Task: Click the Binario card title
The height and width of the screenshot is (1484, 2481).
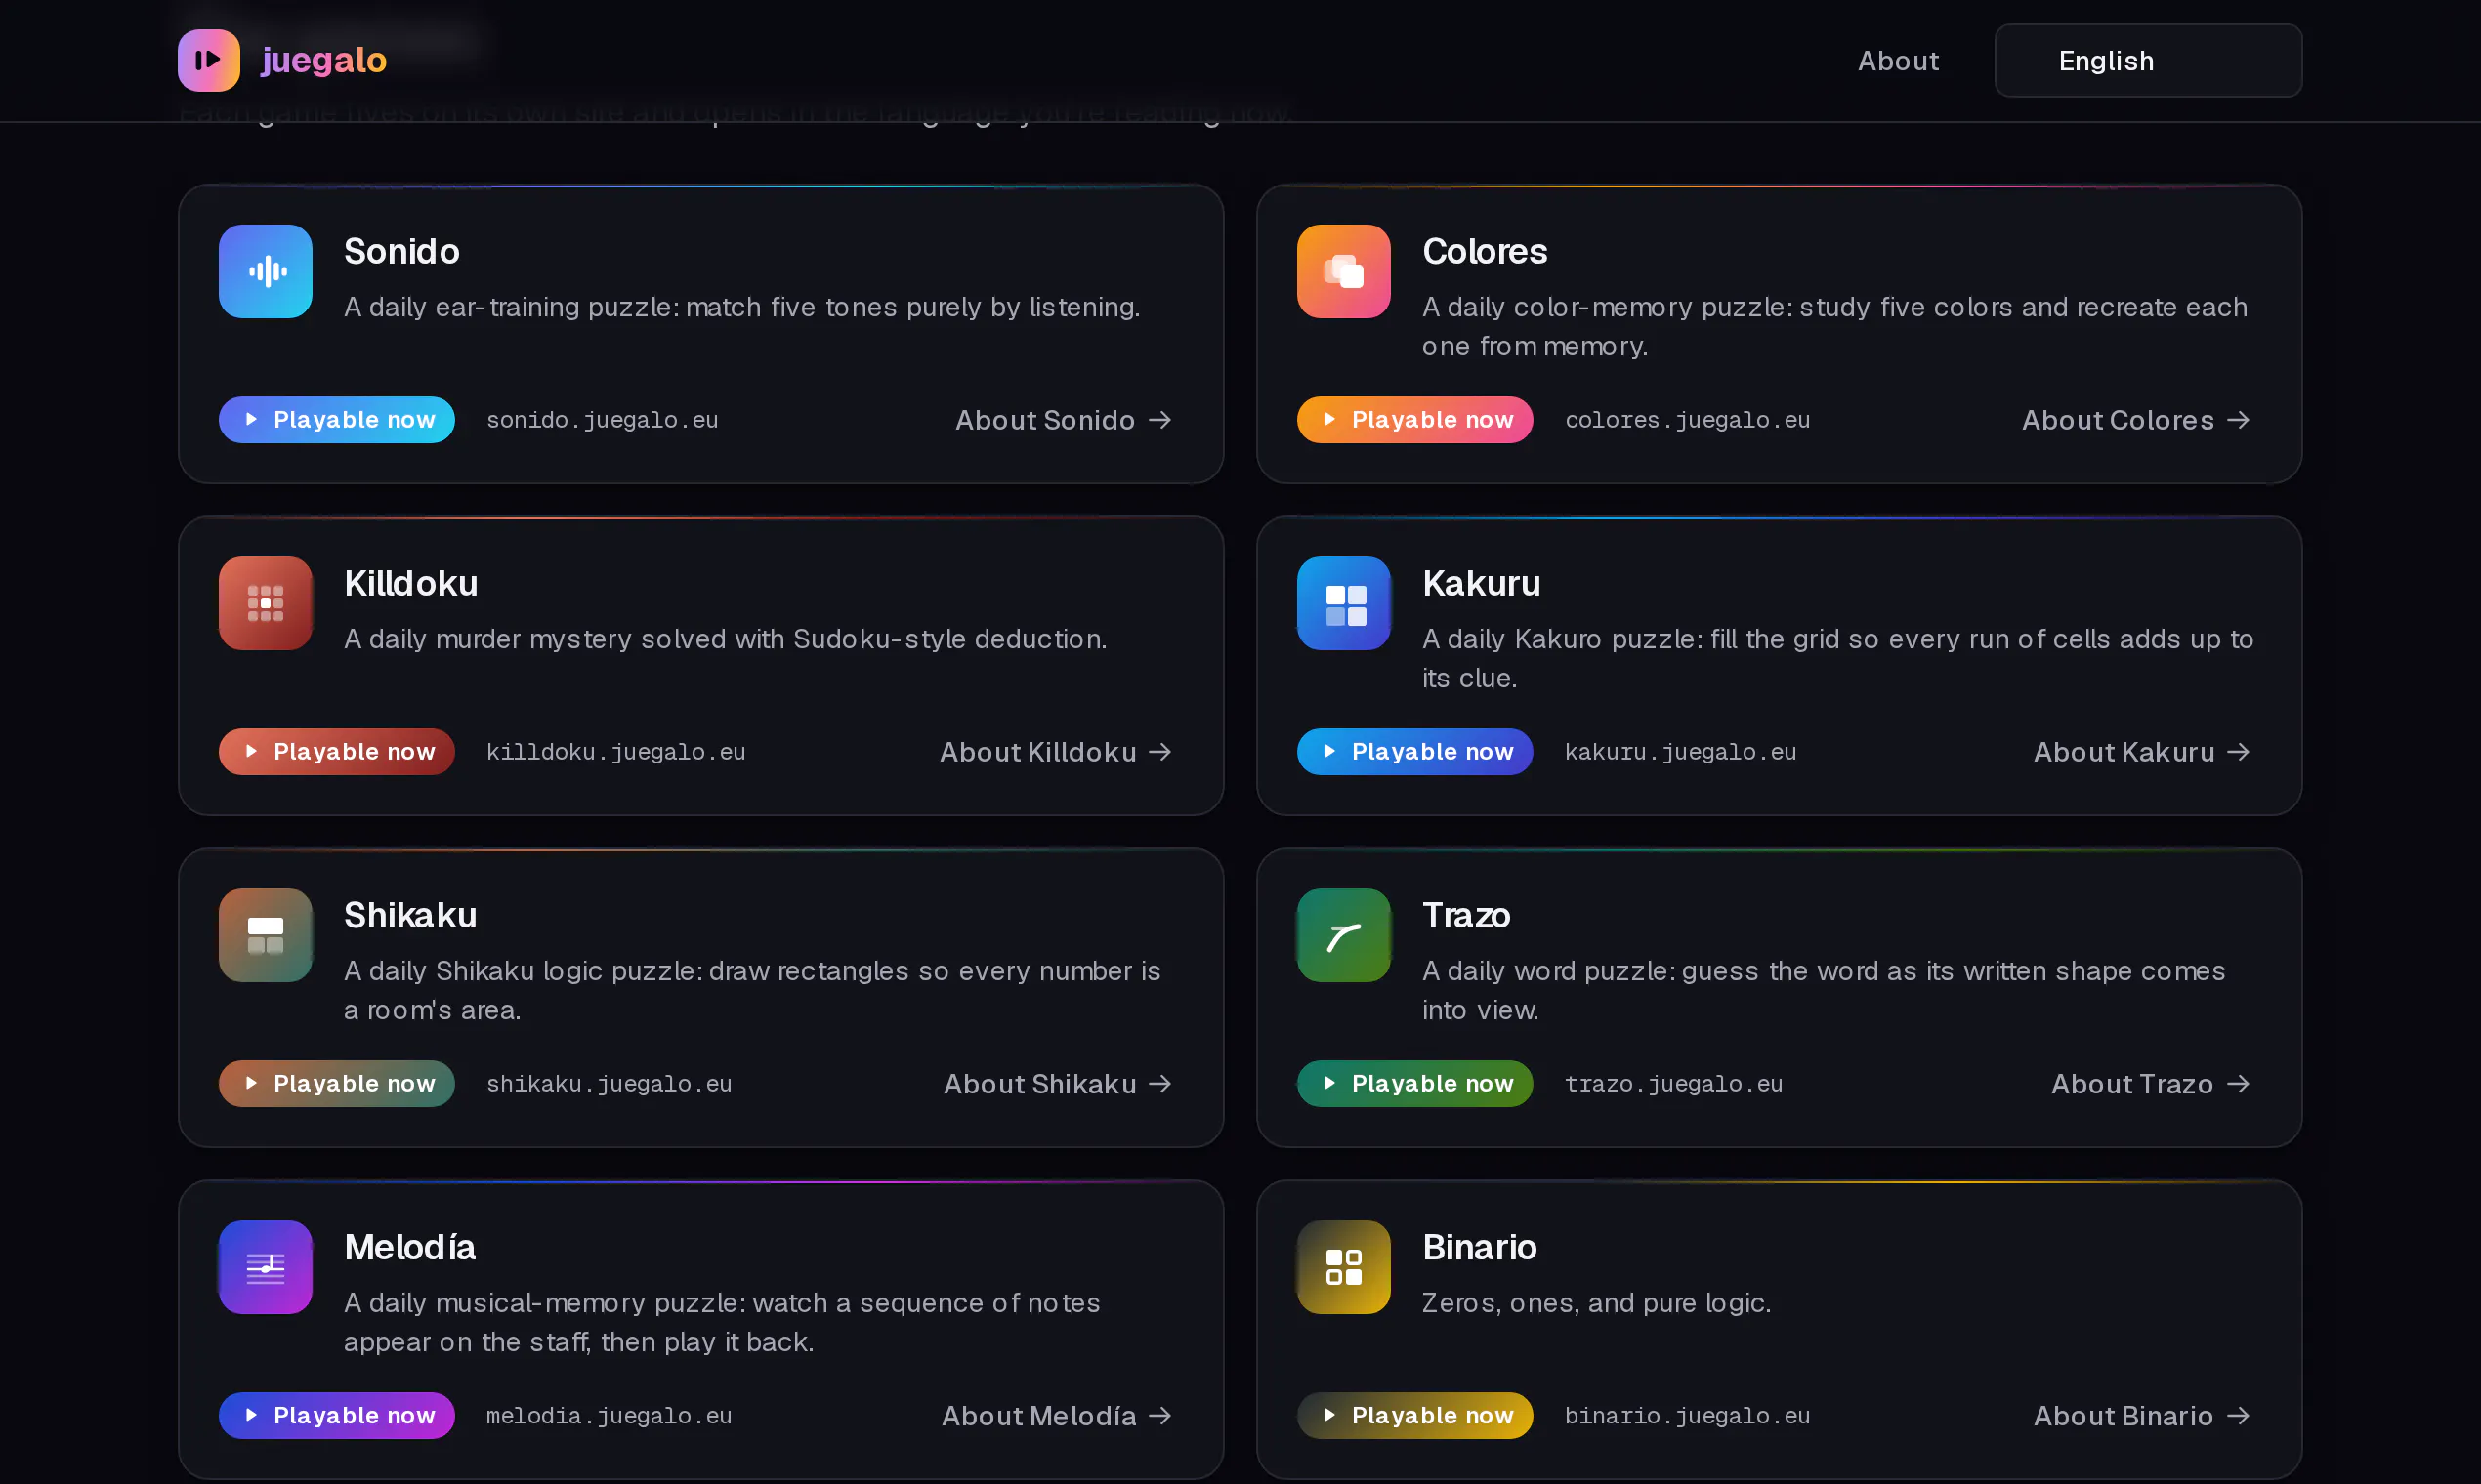Action: (x=1479, y=1247)
